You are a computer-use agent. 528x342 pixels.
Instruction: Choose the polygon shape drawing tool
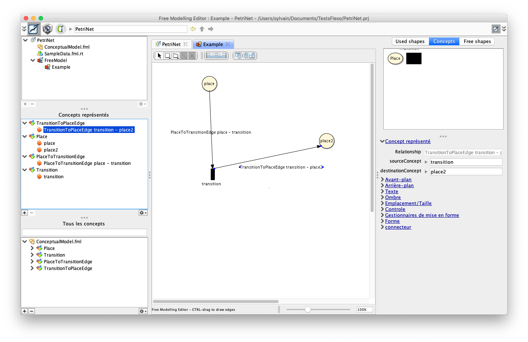(x=176, y=56)
